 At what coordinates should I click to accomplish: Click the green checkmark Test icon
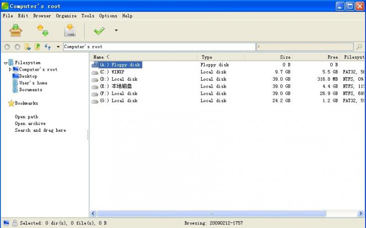99,31
